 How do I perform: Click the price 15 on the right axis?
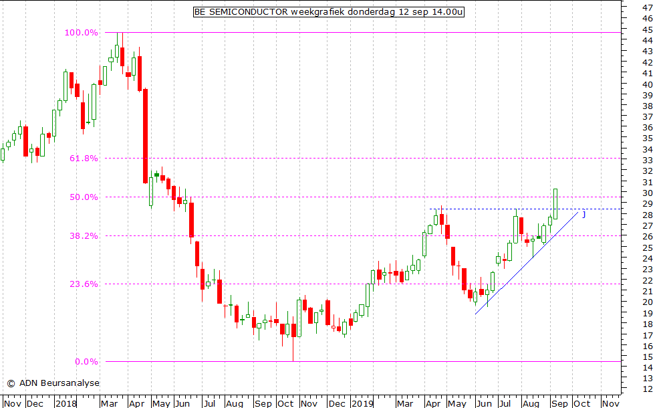648,357
